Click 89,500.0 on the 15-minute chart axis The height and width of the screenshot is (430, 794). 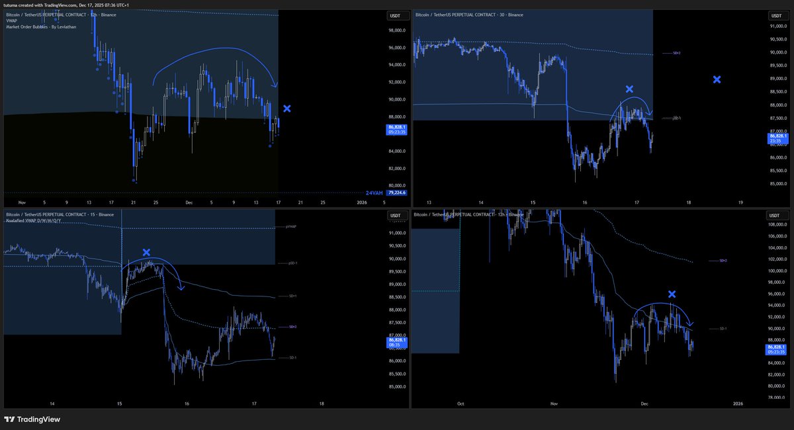pyautogui.click(x=397, y=272)
